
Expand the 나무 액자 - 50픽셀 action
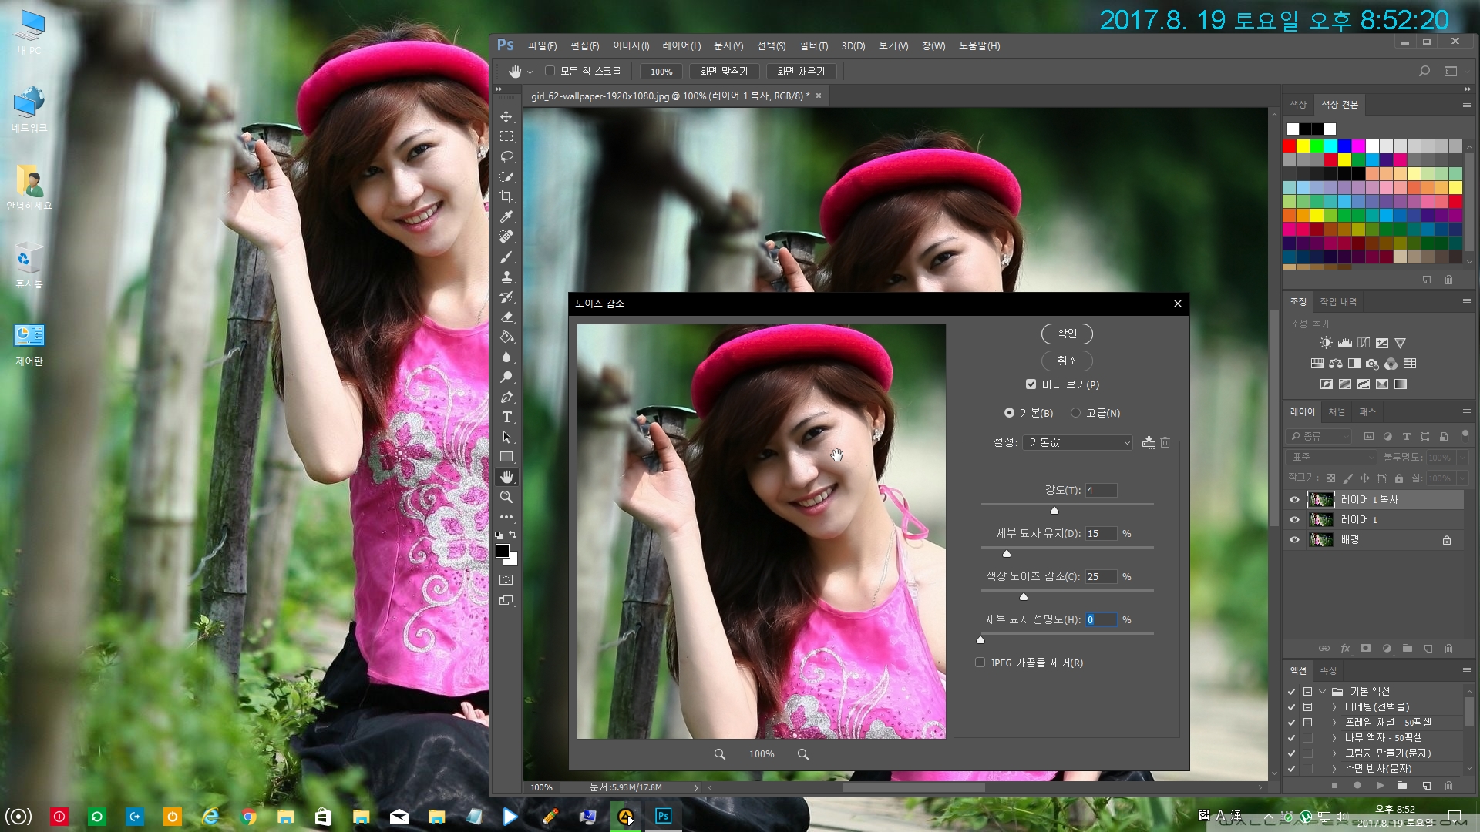pos(1334,737)
